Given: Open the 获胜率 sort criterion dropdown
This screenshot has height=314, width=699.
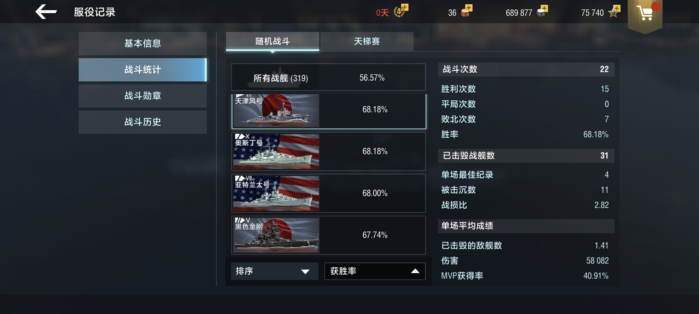Looking at the screenshot, I should (375, 271).
